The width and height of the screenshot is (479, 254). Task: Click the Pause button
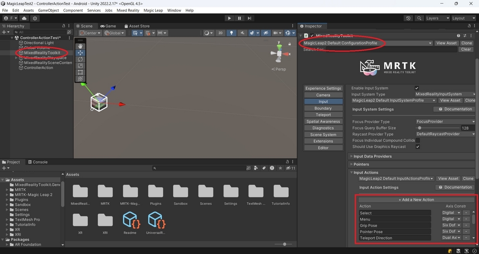click(239, 18)
